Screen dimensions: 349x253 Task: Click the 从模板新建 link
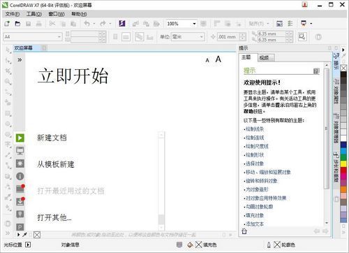point(56,164)
